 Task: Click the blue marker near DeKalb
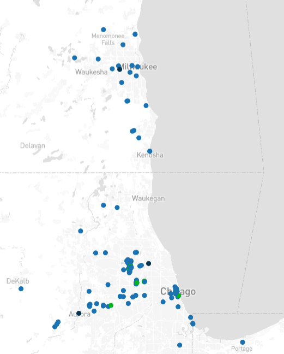[21, 289]
